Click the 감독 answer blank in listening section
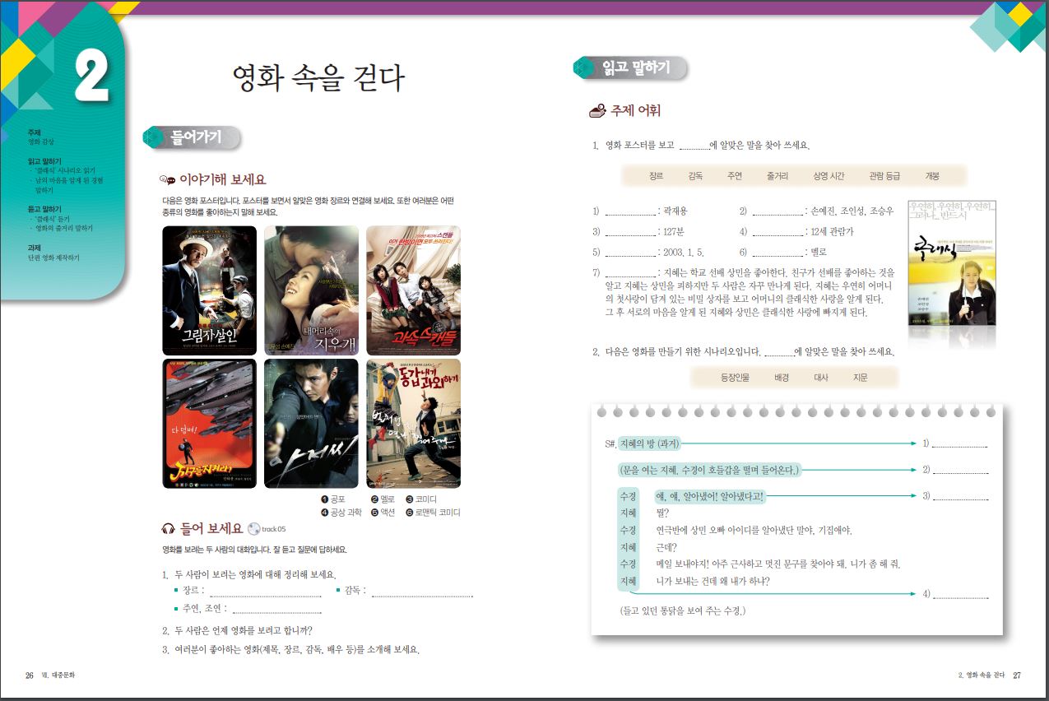This screenshot has height=701, width=1049. pyautogui.click(x=422, y=591)
